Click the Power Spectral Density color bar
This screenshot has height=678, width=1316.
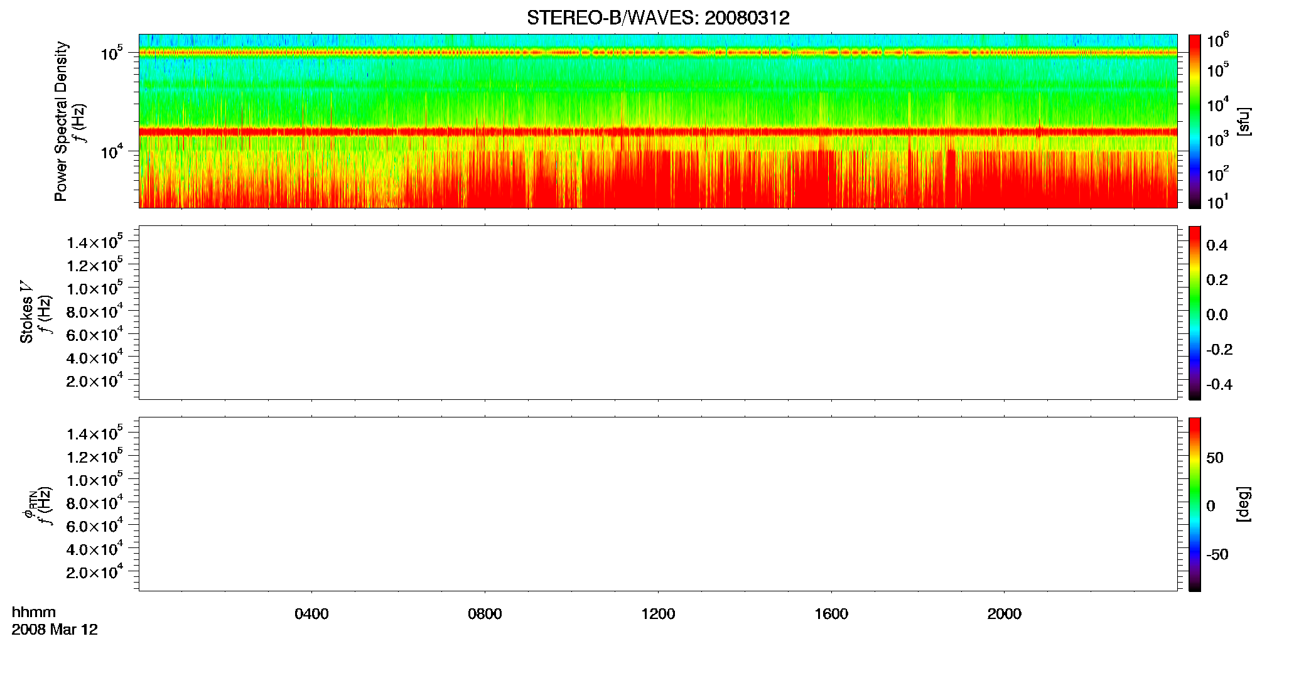click(x=1195, y=121)
